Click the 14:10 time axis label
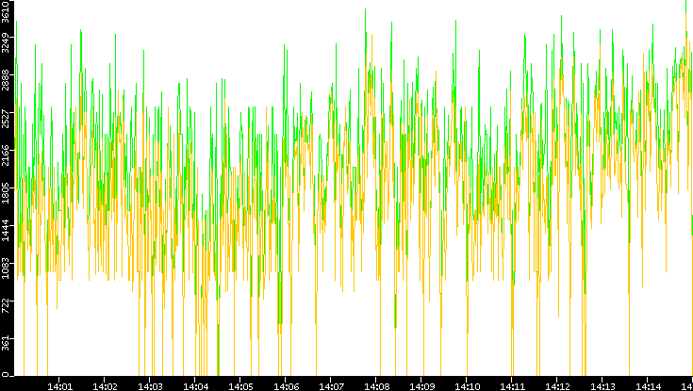This screenshot has width=693, height=391. coord(467,386)
